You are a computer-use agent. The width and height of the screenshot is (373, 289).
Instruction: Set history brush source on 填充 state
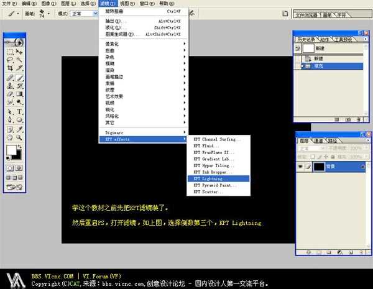pyautogui.click(x=298, y=66)
